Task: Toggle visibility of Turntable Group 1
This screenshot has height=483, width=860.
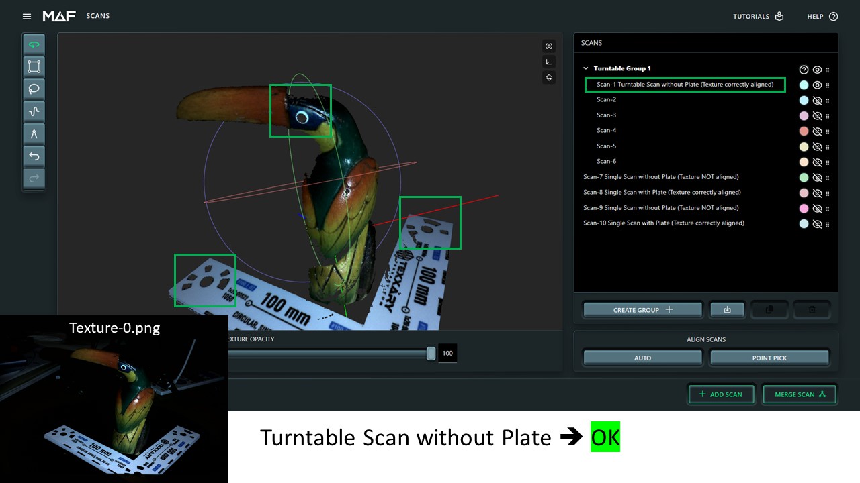Action: click(x=817, y=70)
